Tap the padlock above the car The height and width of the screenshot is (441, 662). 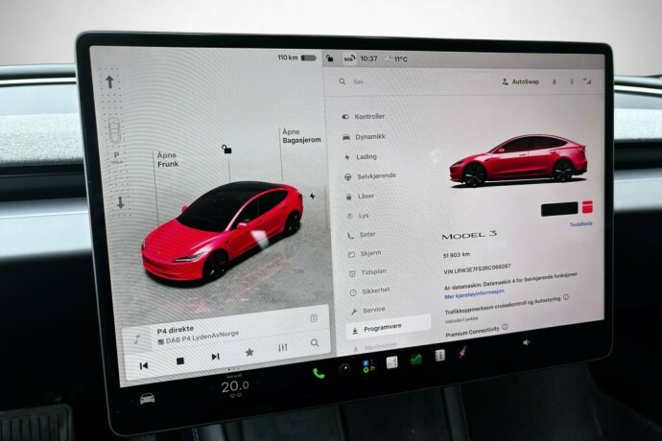pyautogui.click(x=226, y=149)
